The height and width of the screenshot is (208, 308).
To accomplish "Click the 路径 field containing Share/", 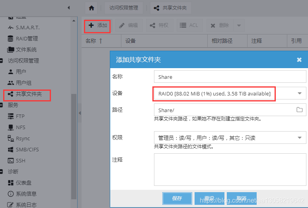I will point(230,110).
